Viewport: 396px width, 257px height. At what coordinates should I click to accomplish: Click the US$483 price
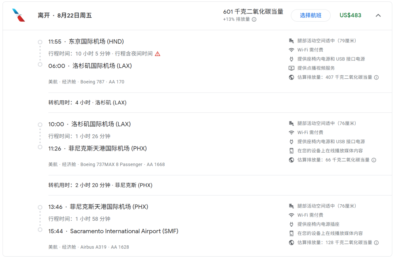(350, 15)
